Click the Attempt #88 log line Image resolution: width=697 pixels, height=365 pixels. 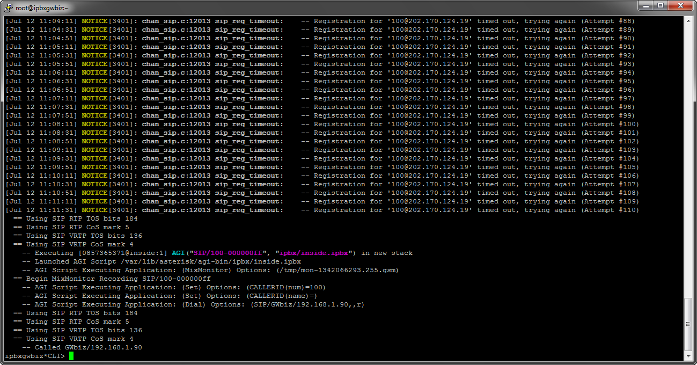(x=322, y=21)
